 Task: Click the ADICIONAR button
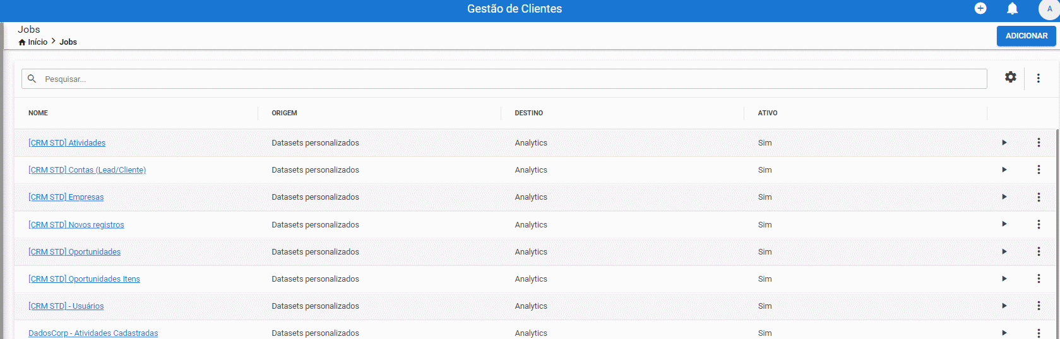click(x=1026, y=36)
